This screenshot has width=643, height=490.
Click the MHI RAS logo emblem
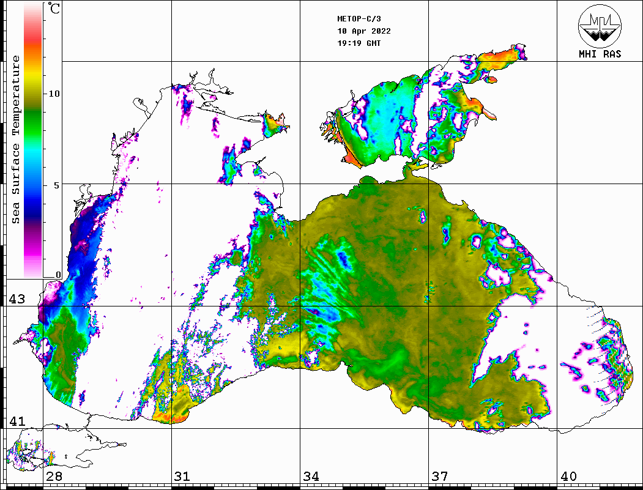pyautogui.click(x=600, y=26)
